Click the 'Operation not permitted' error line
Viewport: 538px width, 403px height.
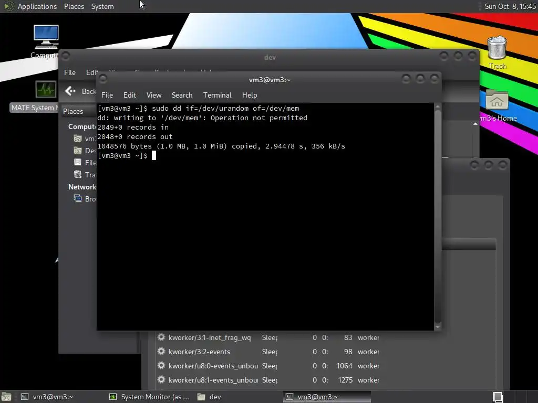click(x=202, y=118)
